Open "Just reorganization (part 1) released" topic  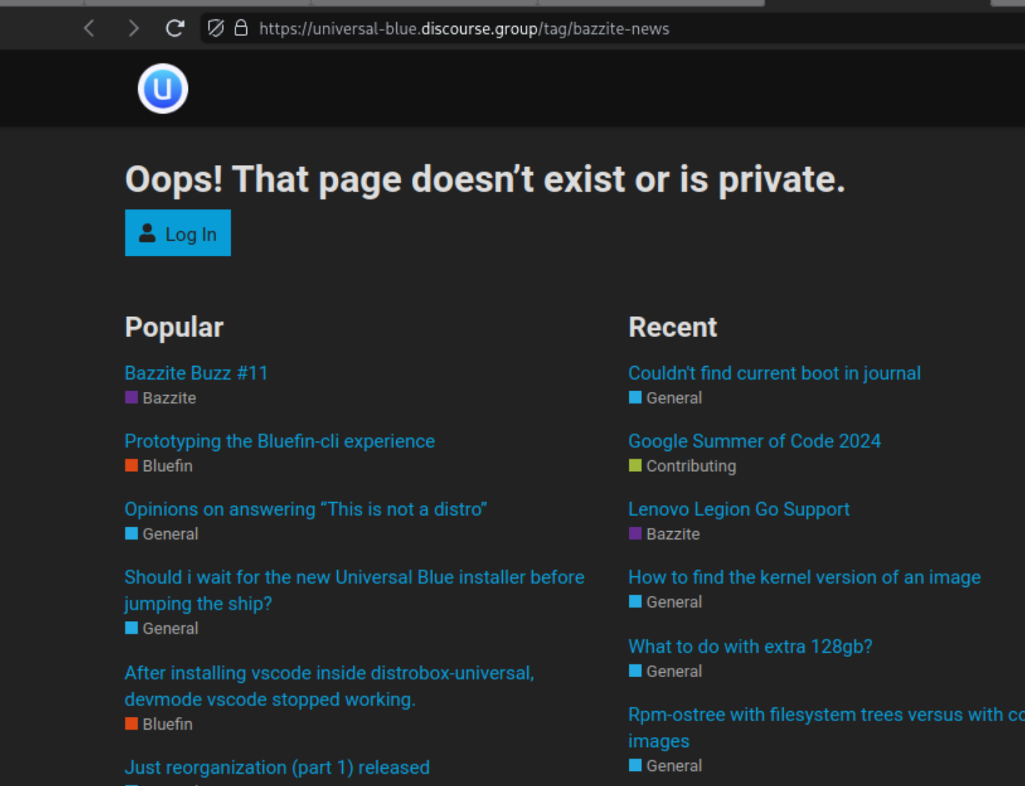(277, 767)
